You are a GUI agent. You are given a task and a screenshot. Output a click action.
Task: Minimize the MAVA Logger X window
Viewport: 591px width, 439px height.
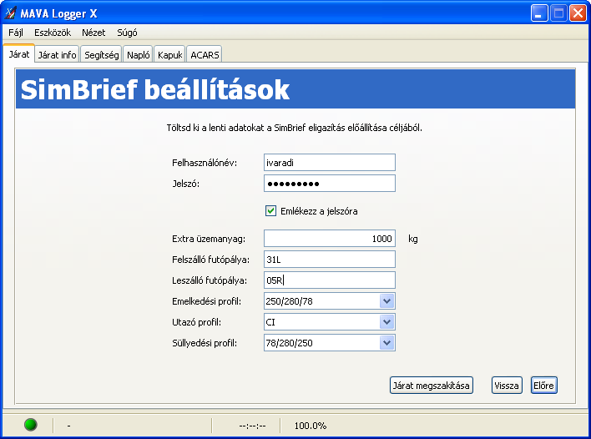tap(539, 13)
